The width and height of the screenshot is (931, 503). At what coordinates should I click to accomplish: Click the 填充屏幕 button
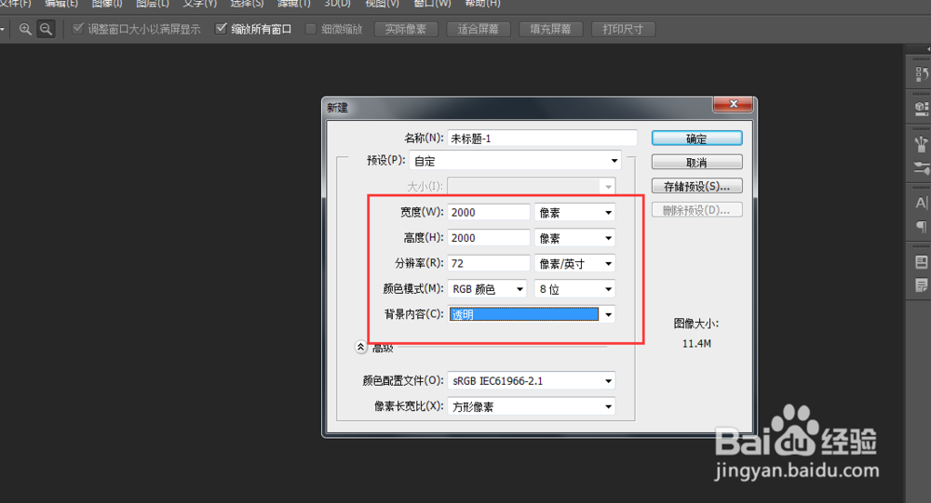[551, 29]
